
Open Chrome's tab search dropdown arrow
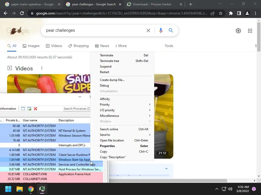click(220, 4)
